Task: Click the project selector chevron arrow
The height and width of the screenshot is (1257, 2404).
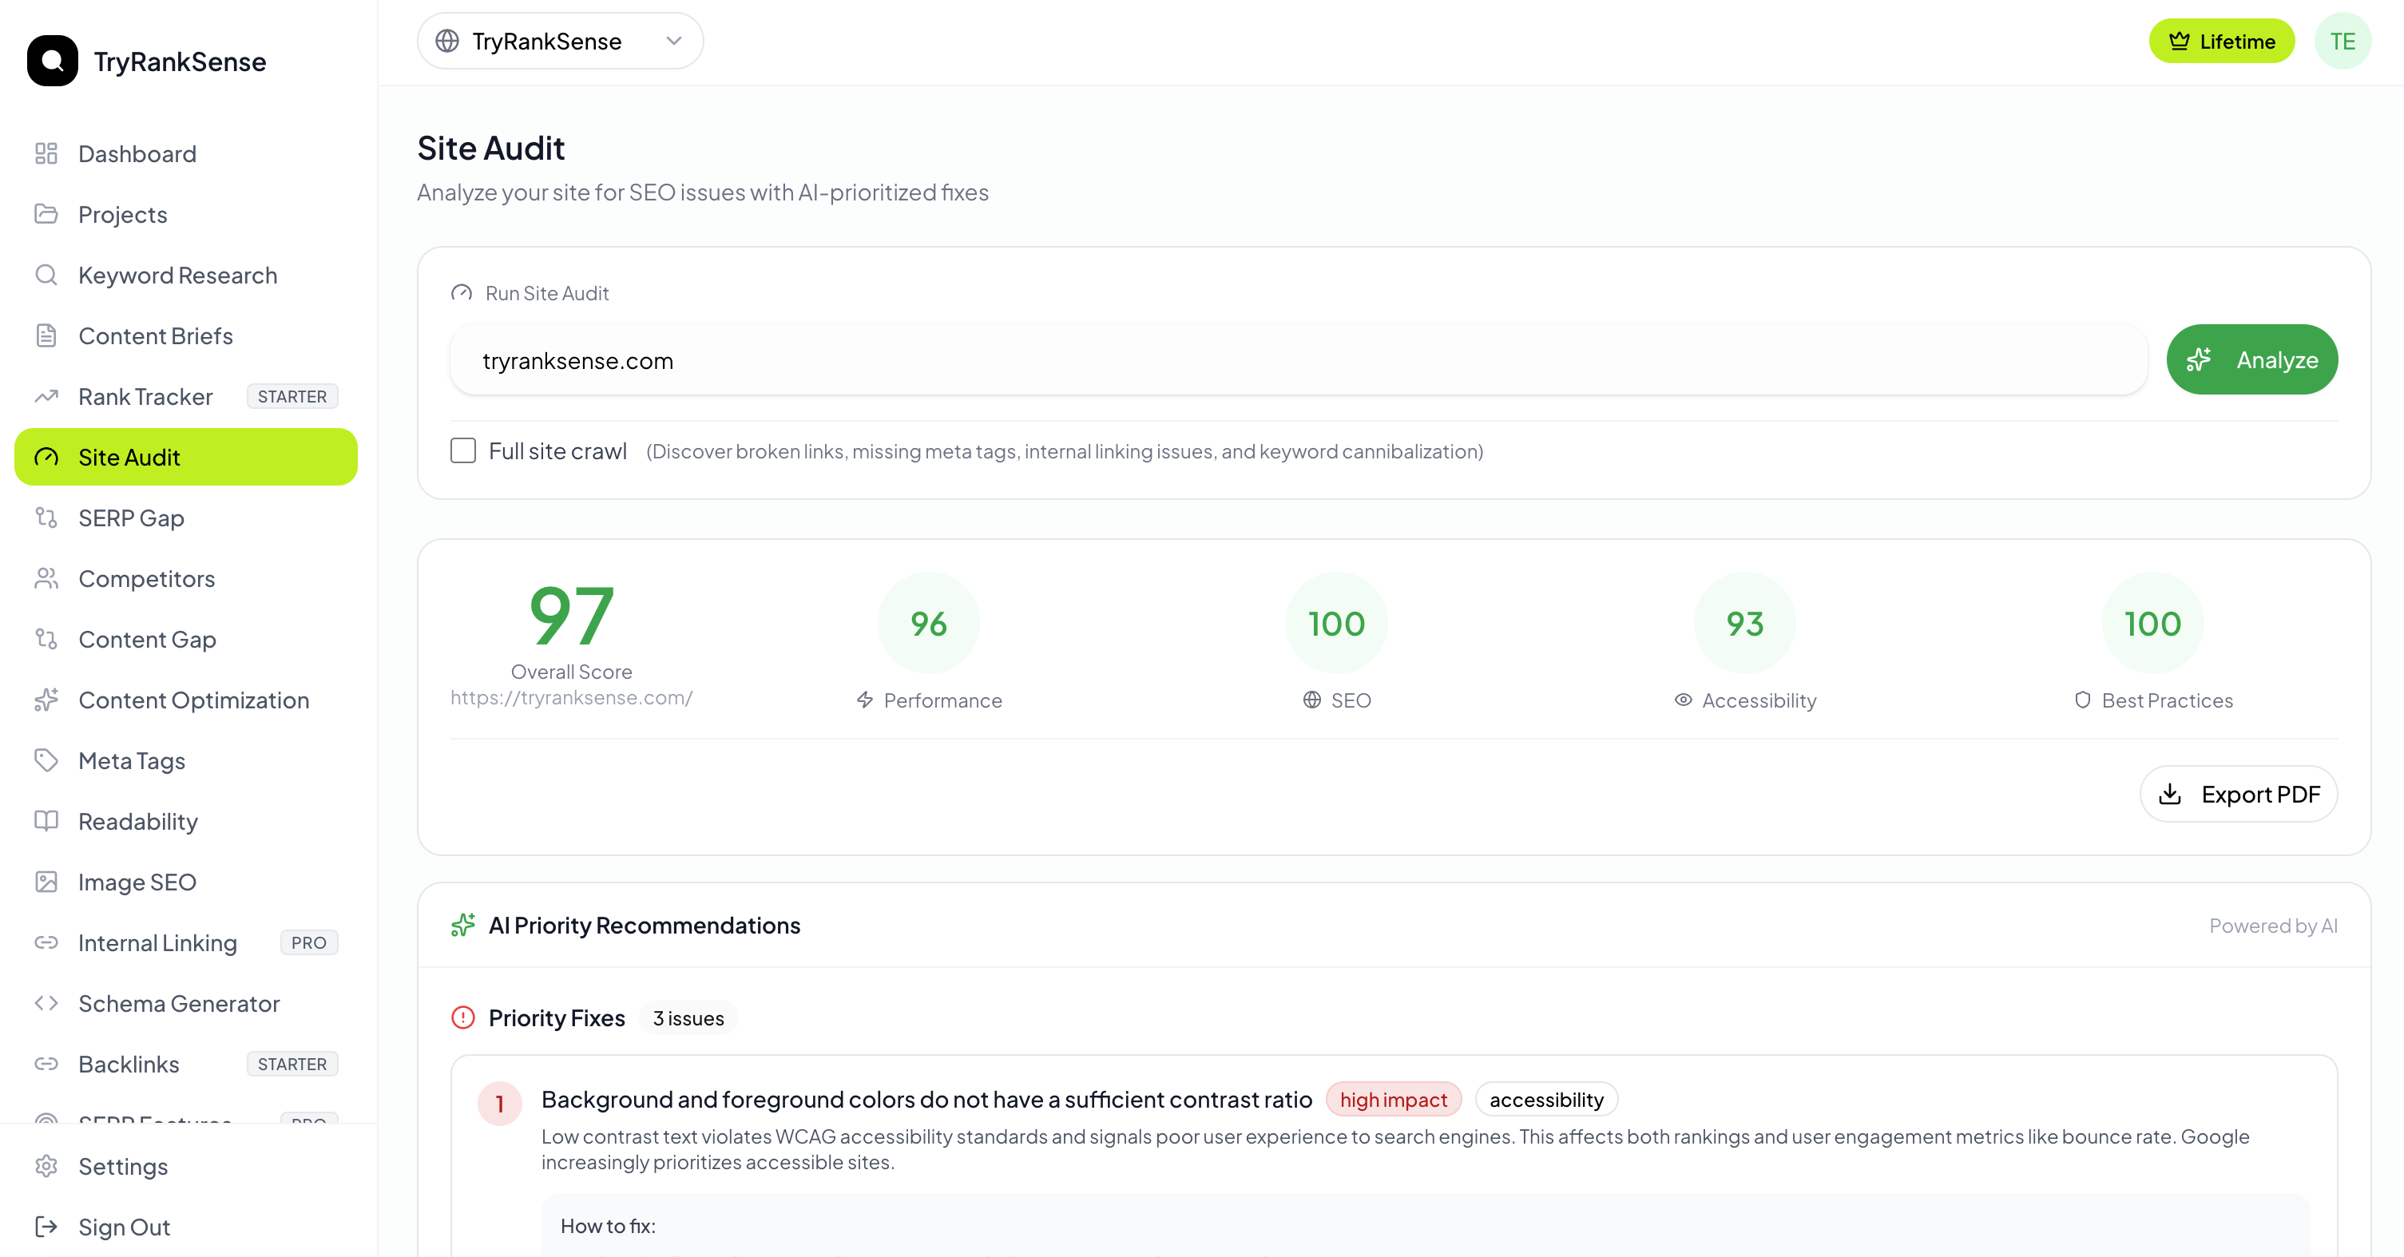Action: pyautogui.click(x=674, y=41)
